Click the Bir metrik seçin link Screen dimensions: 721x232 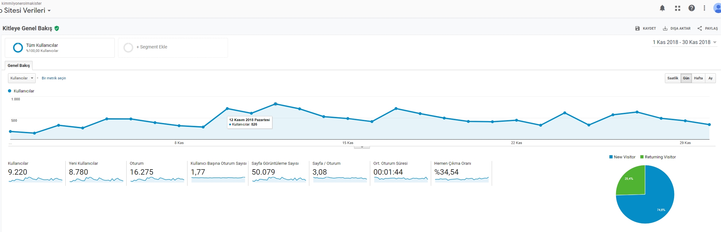pyautogui.click(x=54, y=78)
